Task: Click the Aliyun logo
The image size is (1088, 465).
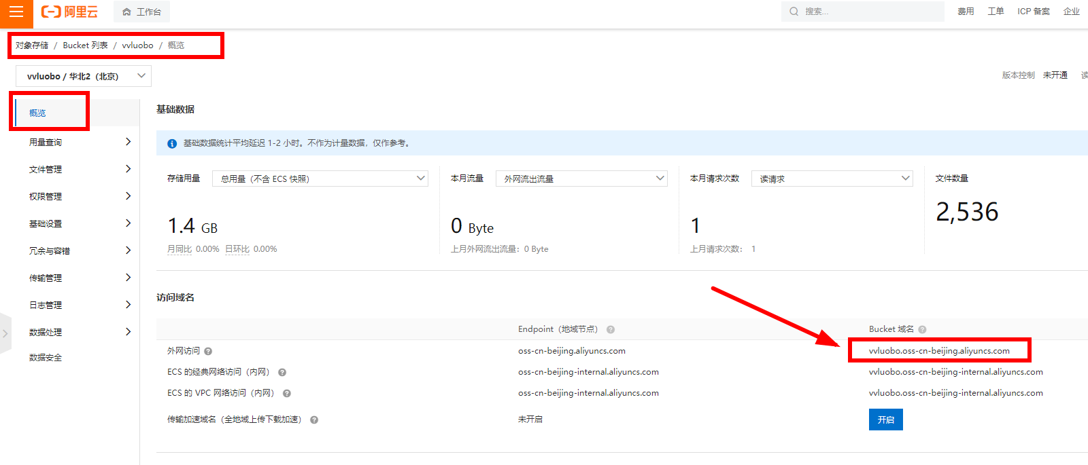Action: [69, 12]
